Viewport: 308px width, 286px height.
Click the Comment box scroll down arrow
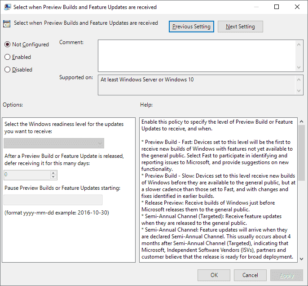click(299, 67)
